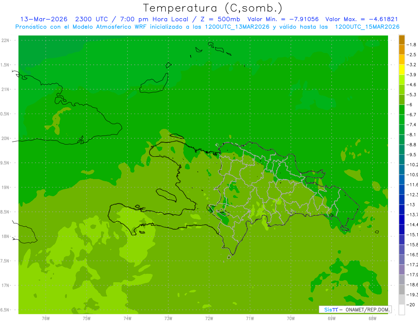Viewport: 418px width, 323px height.
Task: Click '7:00 pm Hora Local' text
Action: [154, 20]
